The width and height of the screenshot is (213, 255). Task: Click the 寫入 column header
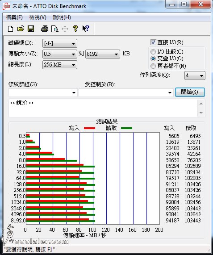click(x=169, y=128)
